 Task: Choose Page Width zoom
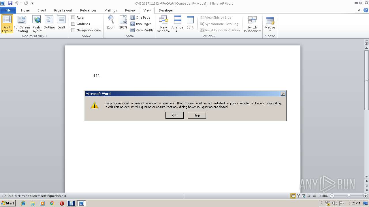click(x=142, y=30)
